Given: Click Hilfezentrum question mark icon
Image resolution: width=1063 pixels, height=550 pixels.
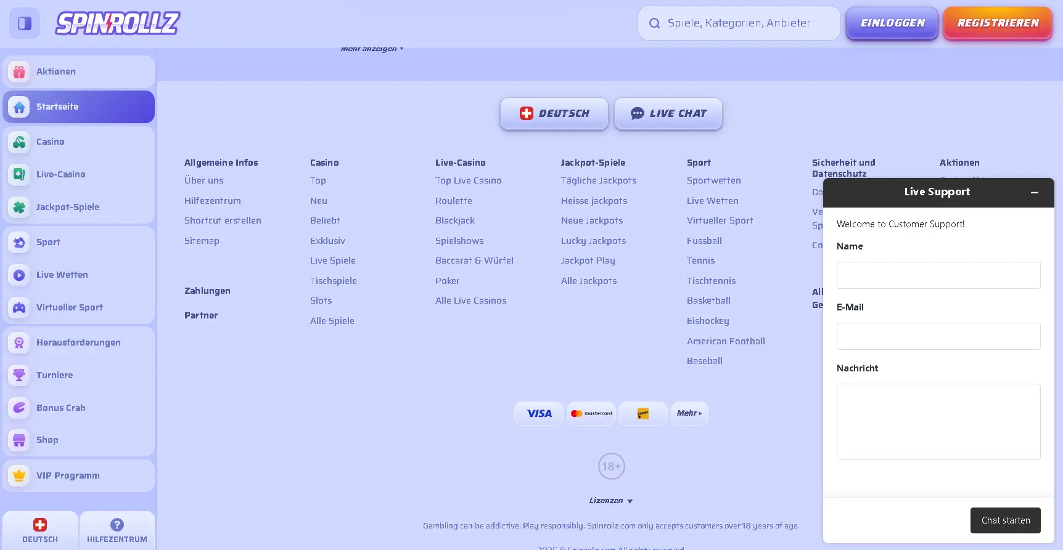Looking at the screenshot, I should click(117, 525).
